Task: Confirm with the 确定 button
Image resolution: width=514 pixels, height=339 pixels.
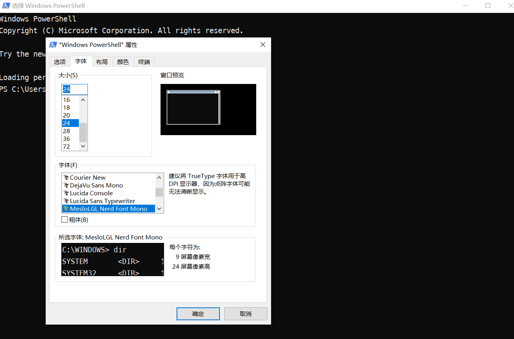Action: pos(198,314)
